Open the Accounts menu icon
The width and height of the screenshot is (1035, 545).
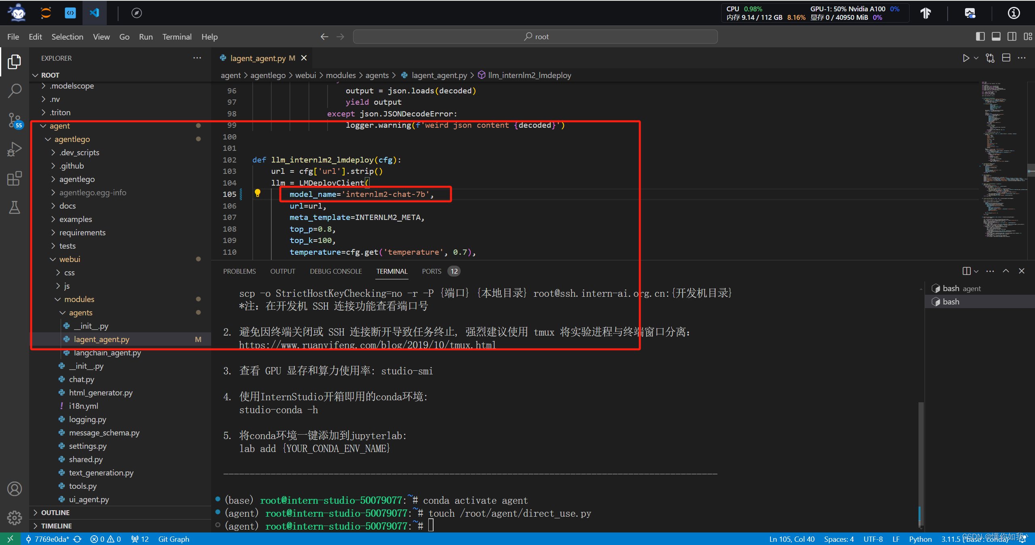pyautogui.click(x=15, y=489)
